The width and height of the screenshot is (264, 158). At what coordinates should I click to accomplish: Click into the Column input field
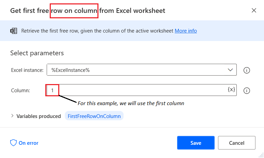[142, 90]
